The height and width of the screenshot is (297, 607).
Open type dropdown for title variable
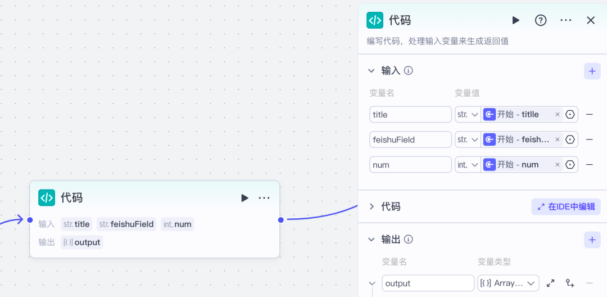[468, 115]
